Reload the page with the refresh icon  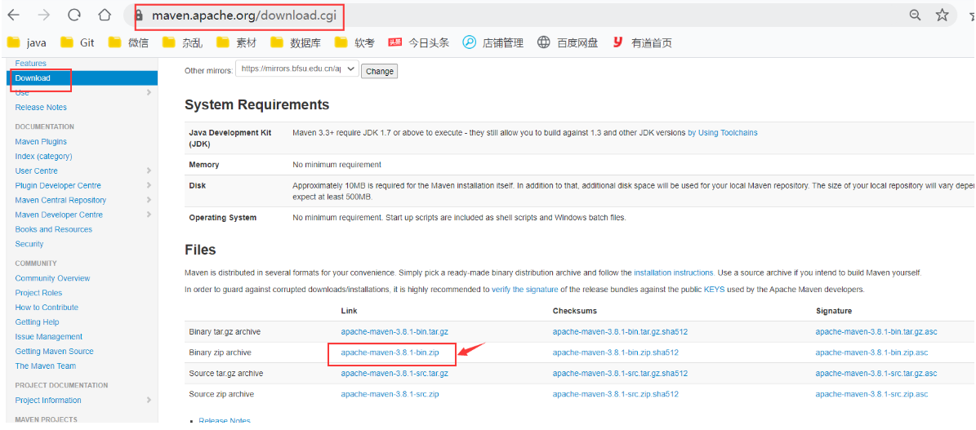click(74, 16)
